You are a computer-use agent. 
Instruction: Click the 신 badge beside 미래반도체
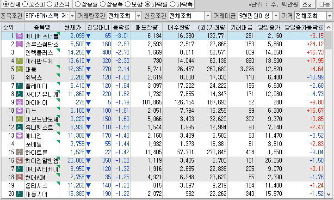pos(19,61)
